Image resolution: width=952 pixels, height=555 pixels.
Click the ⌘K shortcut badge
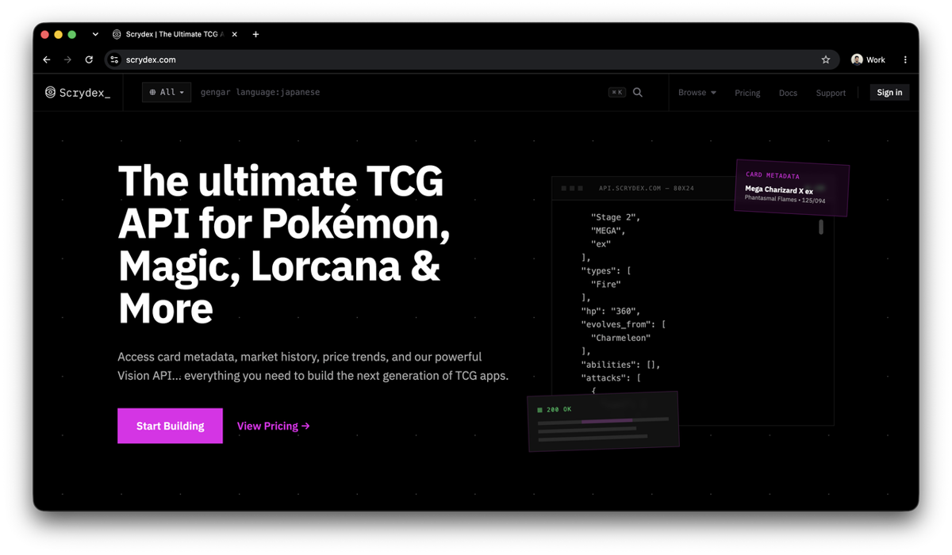pyautogui.click(x=616, y=92)
